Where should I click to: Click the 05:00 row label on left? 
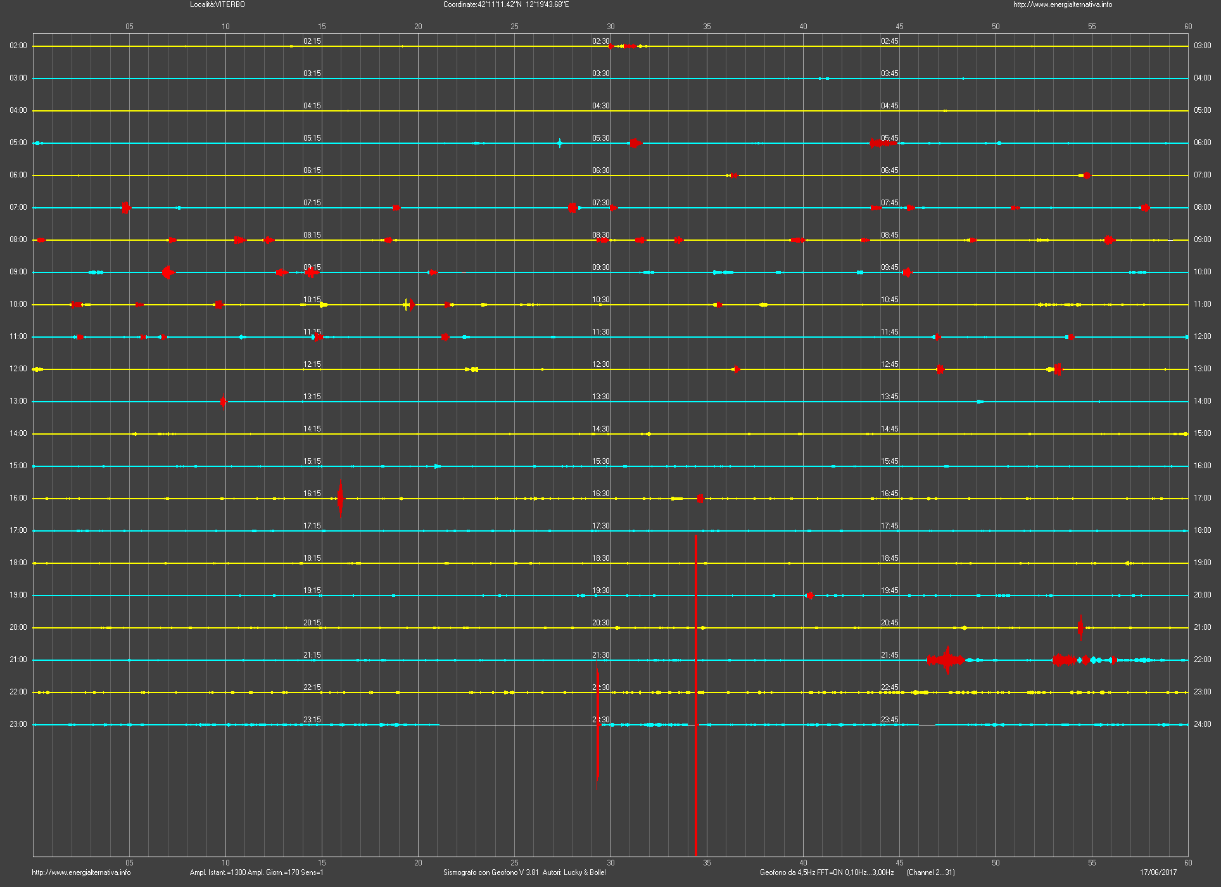(x=18, y=143)
